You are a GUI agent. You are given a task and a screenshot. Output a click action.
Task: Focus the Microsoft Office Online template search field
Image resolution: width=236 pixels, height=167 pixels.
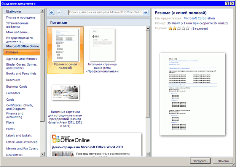click(x=105, y=12)
